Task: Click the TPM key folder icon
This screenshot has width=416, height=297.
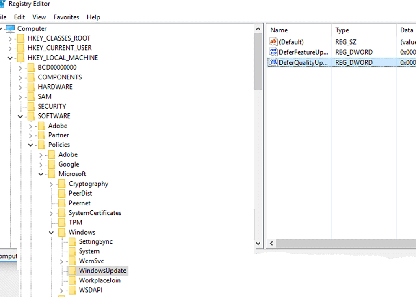Action: (x=62, y=222)
